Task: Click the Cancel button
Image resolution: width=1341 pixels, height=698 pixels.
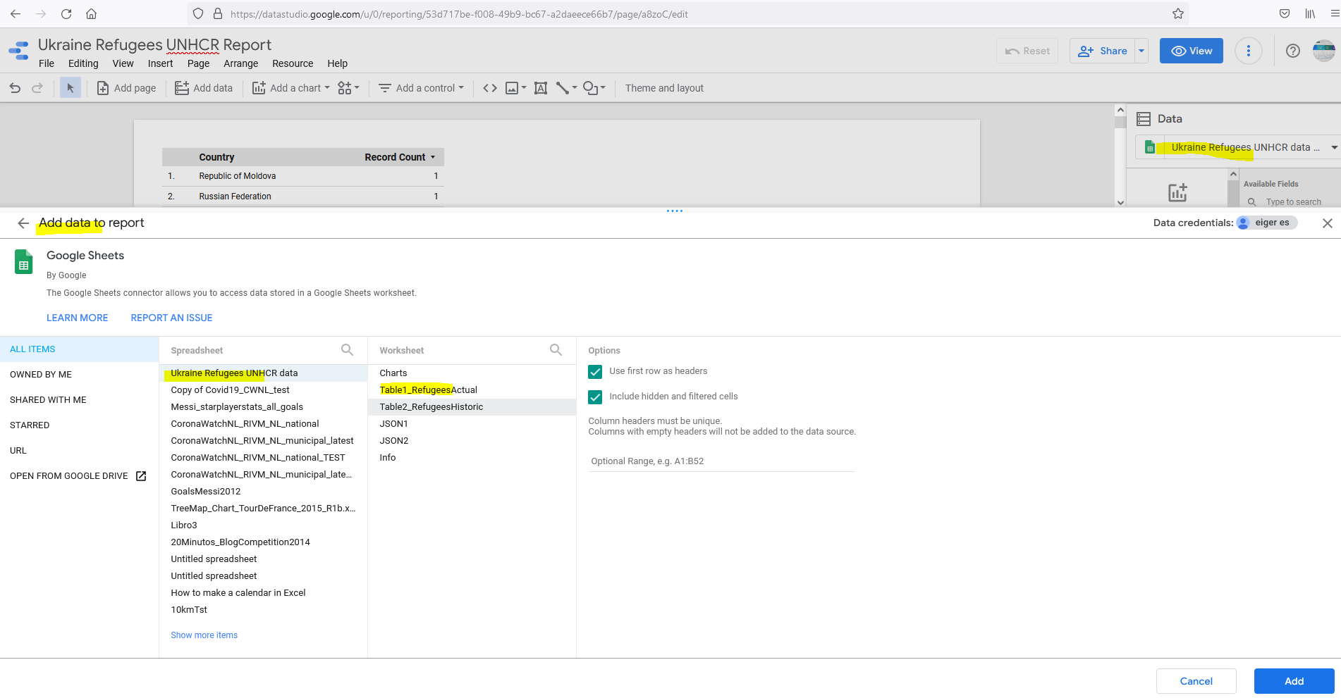Action: click(1196, 681)
